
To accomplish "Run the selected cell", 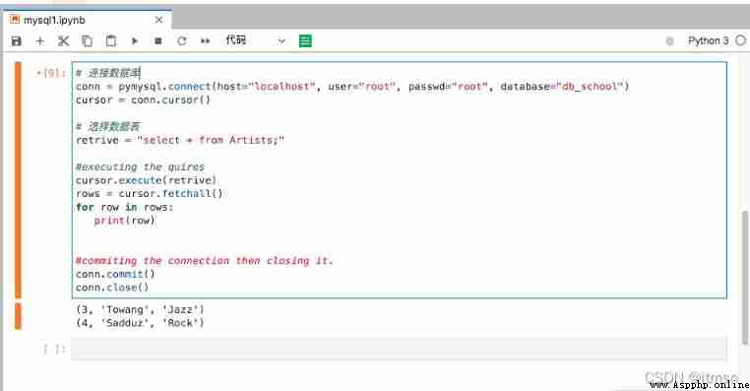I will pyautogui.click(x=135, y=41).
